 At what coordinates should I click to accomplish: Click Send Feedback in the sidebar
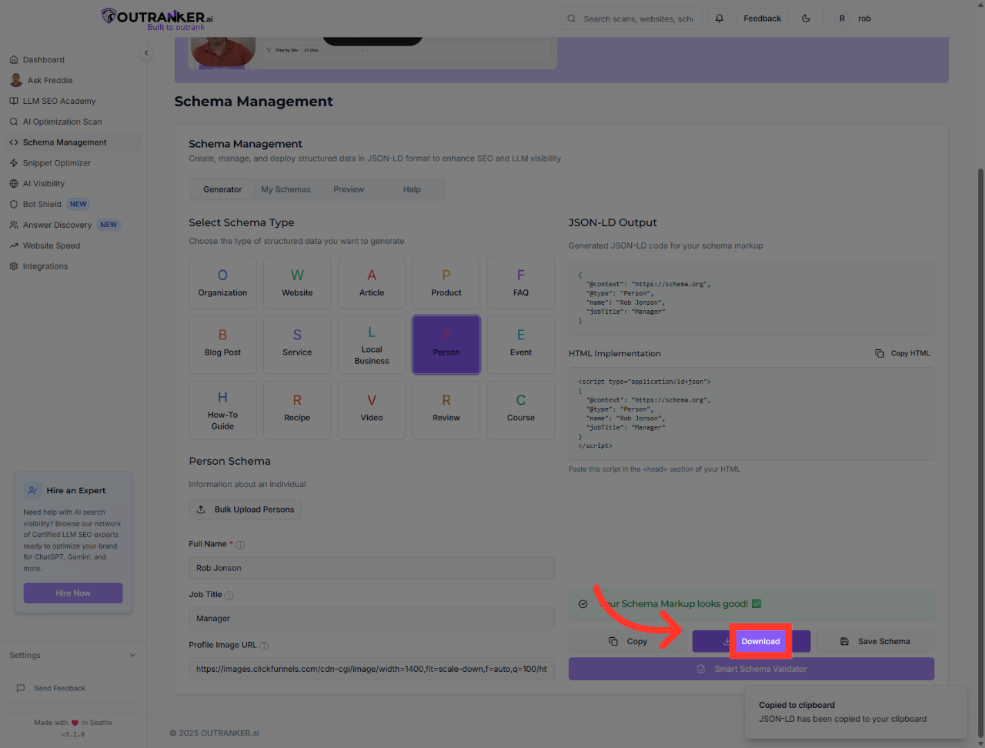pyautogui.click(x=51, y=688)
